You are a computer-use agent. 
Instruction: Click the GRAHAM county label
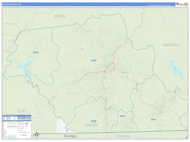(9, 24)
